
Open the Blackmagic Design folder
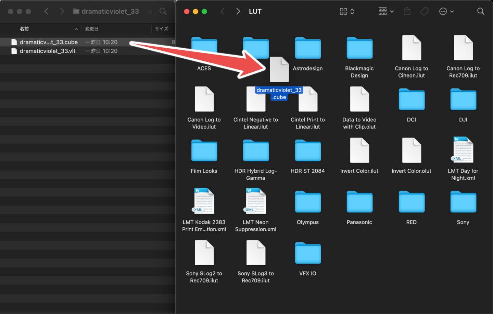pos(359,49)
